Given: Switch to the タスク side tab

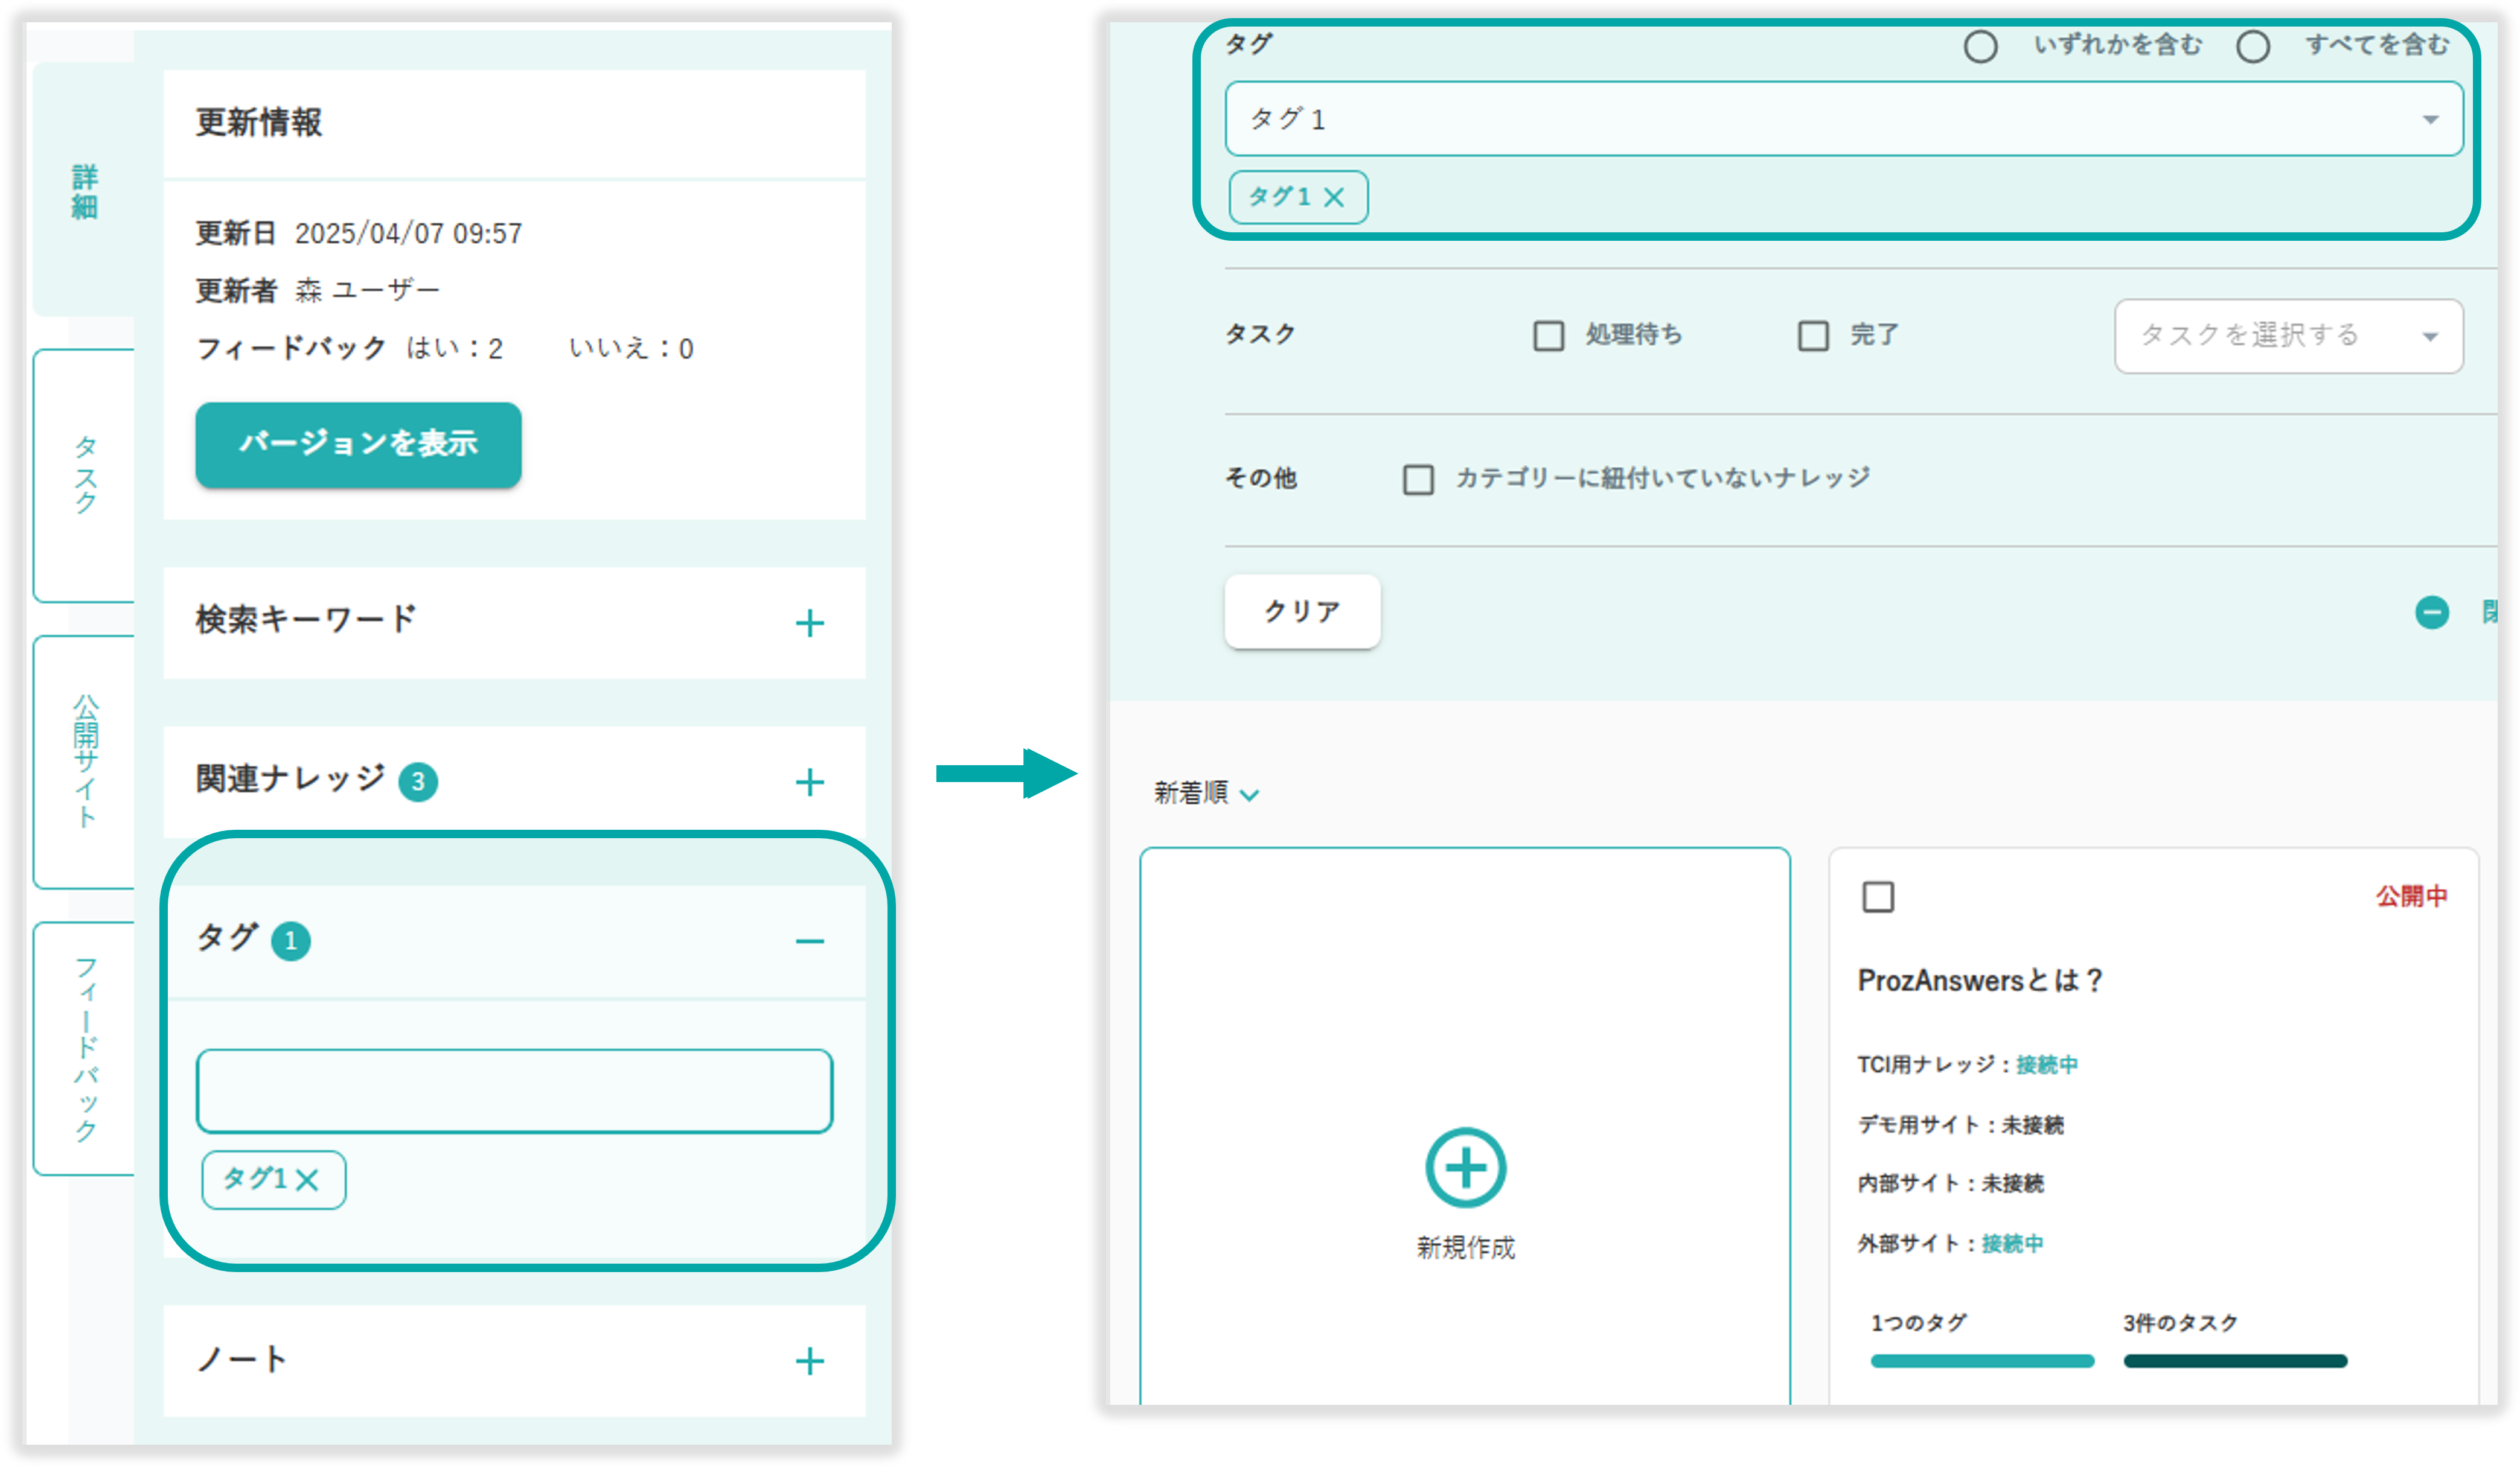Looking at the screenshot, I should click(x=85, y=475).
